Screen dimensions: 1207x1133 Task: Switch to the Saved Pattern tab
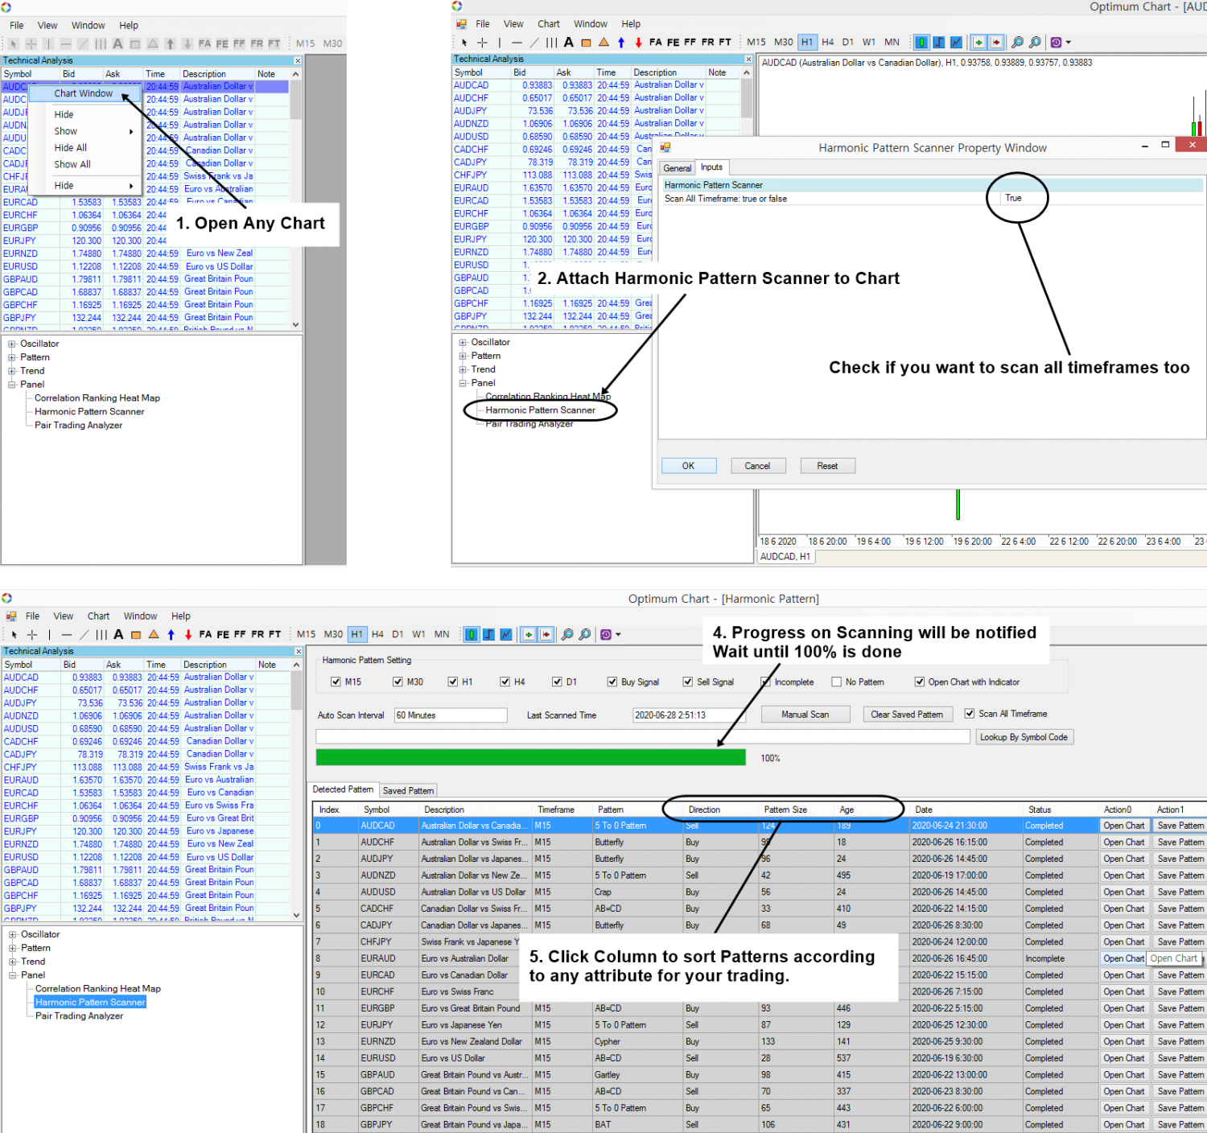(x=408, y=789)
